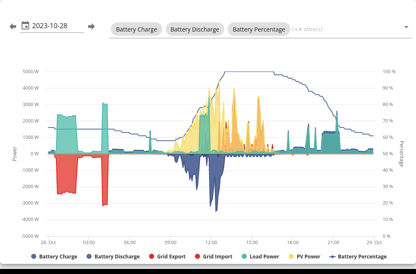Click the yellow PV Power legend dot

click(x=291, y=256)
